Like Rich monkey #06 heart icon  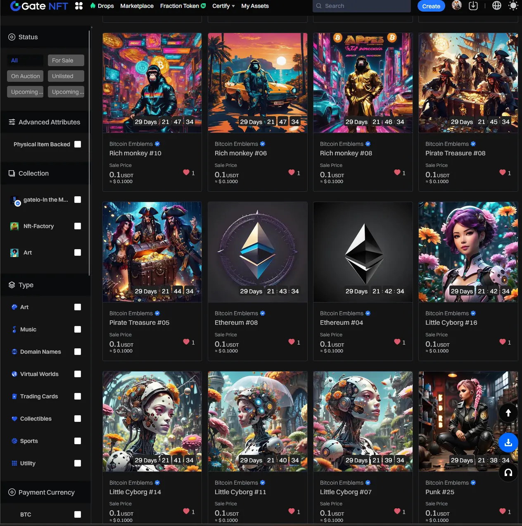coord(292,173)
